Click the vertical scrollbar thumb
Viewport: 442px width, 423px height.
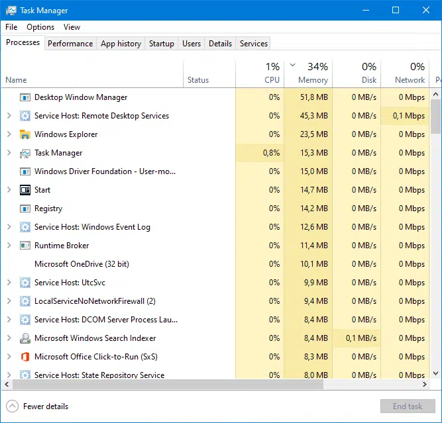[435, 117]
